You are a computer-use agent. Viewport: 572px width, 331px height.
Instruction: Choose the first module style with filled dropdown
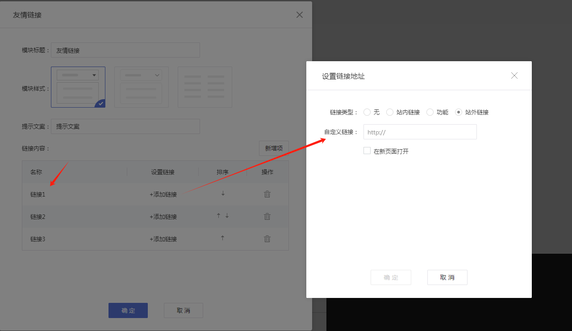click(78, 87)
